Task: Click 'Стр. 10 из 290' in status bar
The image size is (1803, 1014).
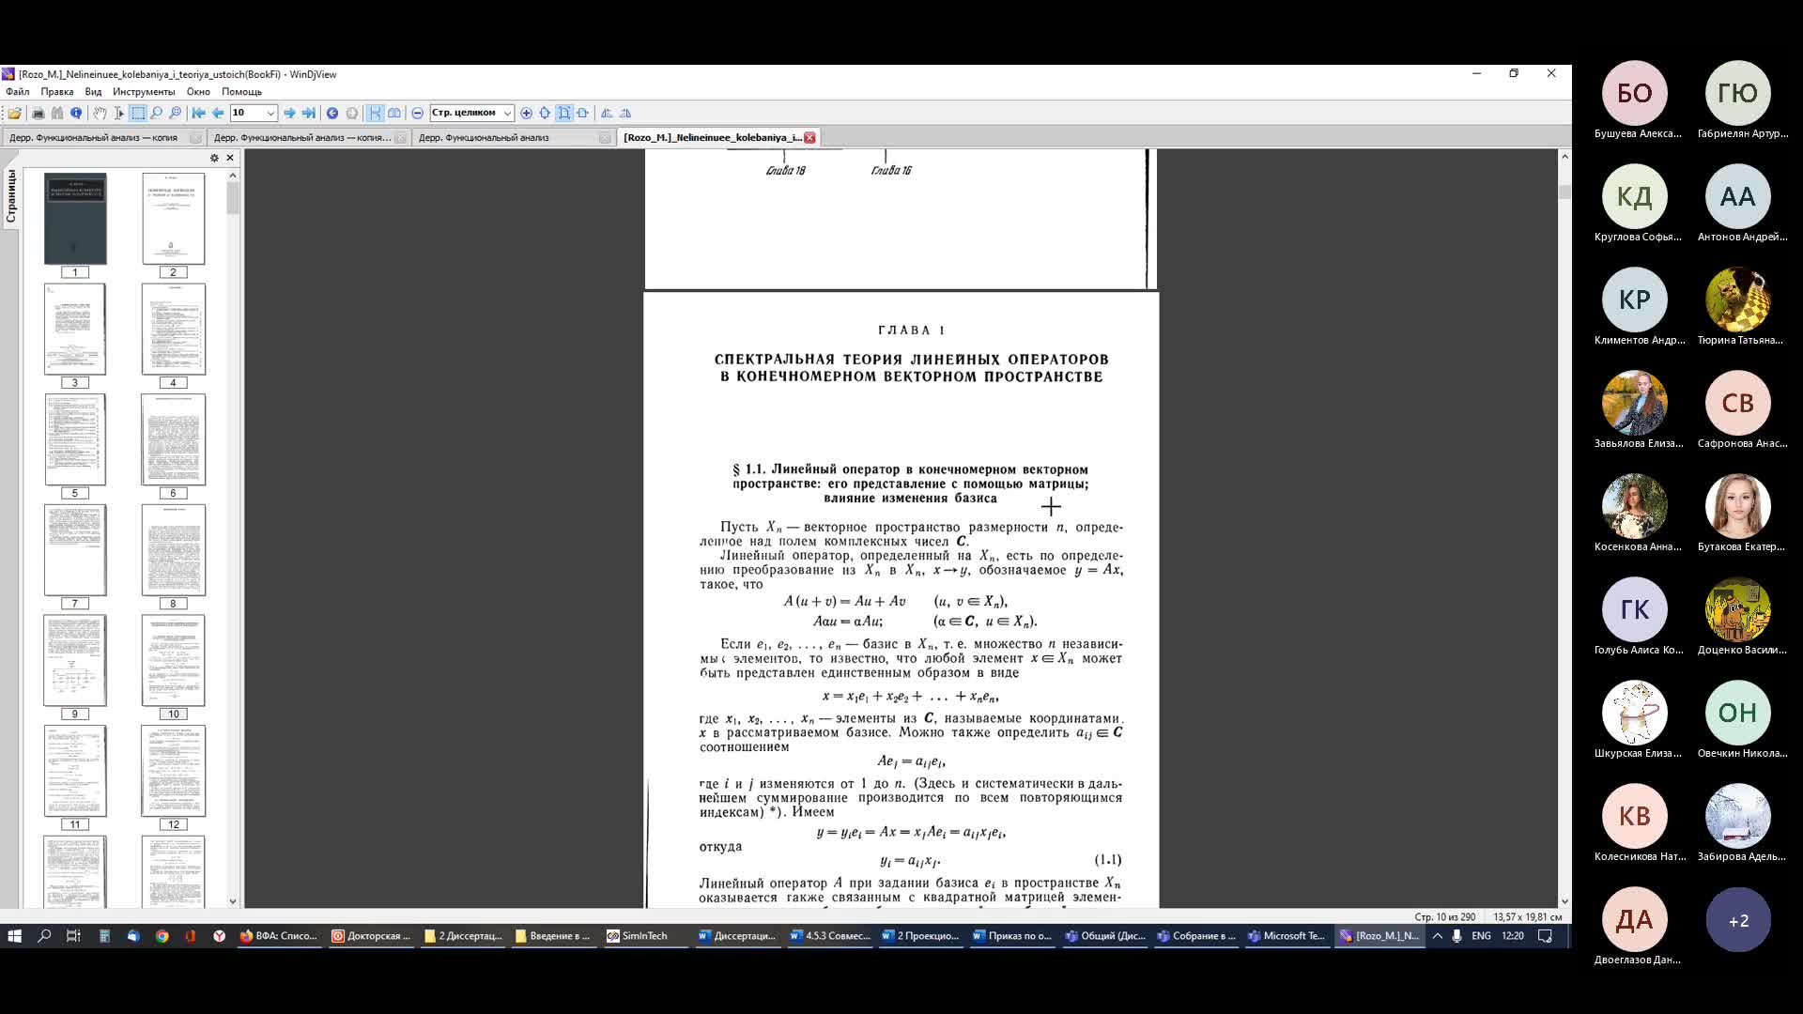Action: 1444,917
